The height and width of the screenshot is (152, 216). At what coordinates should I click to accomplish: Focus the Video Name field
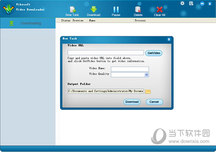(x=130, y=69)
